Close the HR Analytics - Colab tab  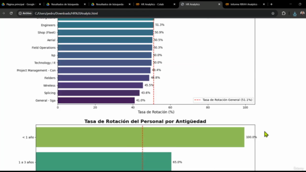(x=175, y=4)
